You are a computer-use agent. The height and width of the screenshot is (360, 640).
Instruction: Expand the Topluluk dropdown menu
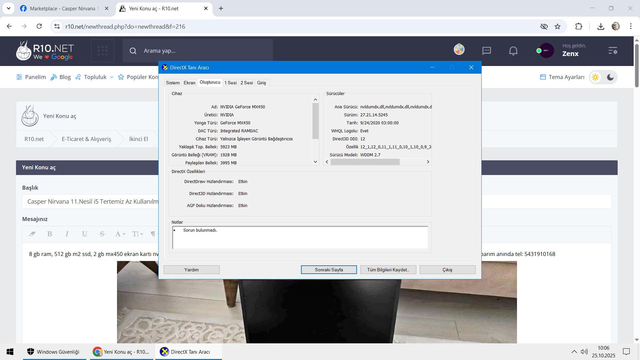[x=94, y=77]
